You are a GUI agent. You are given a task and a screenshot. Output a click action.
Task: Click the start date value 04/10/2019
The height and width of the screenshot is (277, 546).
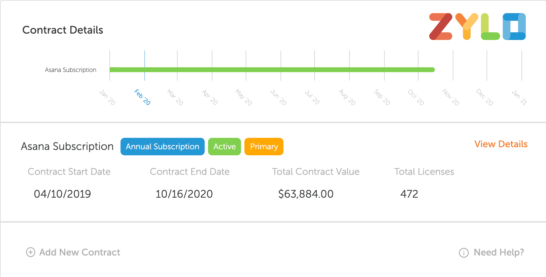click(62, 194)
